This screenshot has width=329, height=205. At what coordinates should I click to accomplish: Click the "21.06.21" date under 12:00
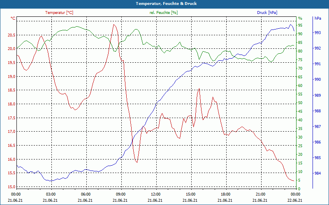[x=155, y=200]
